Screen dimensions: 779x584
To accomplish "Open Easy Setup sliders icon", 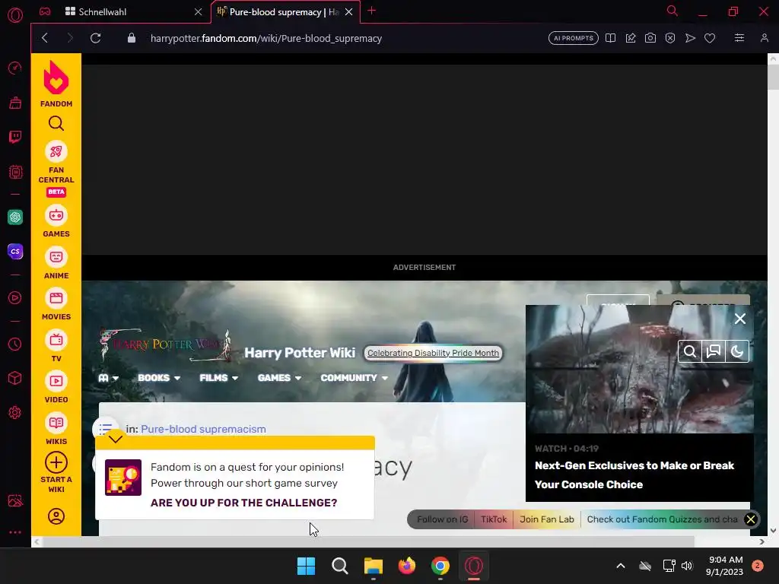I will pos(739,38).
